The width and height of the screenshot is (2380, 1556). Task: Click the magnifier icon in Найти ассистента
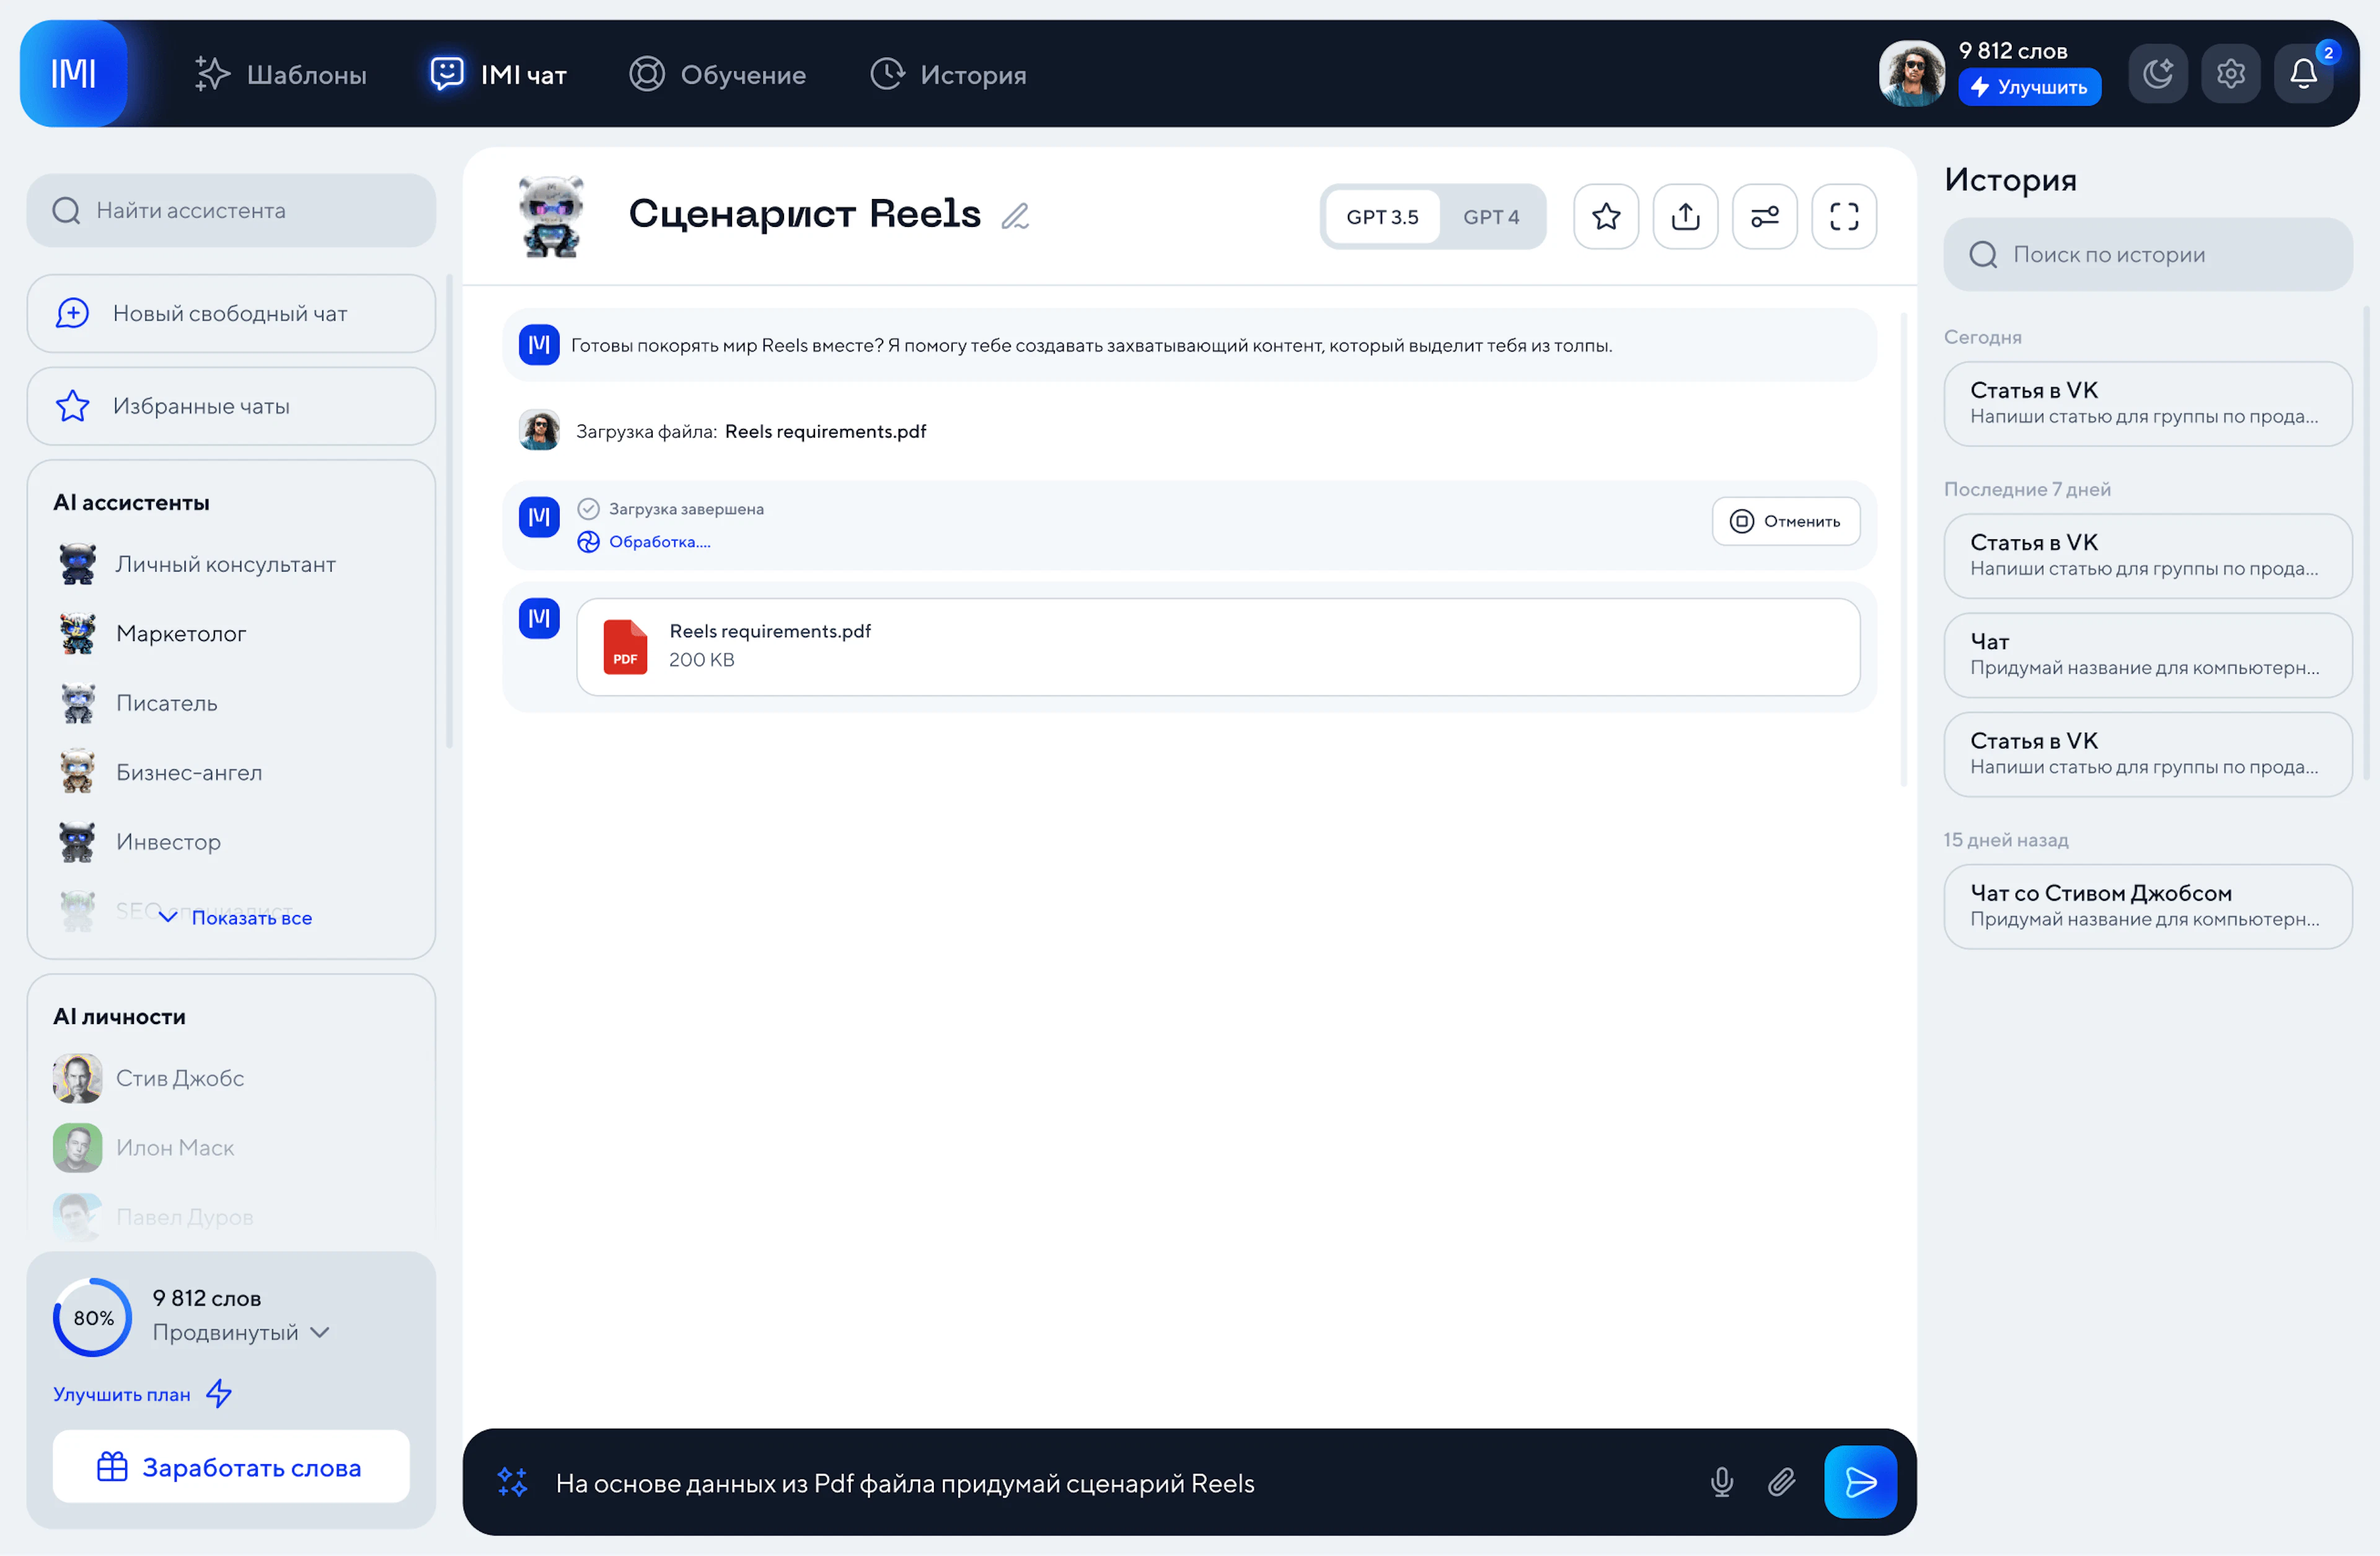[x=66, y=210]
